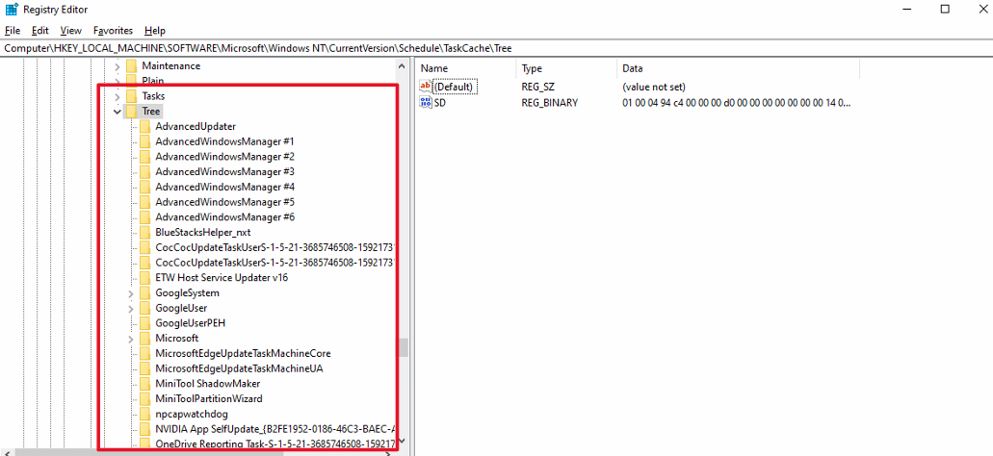Open the View menu
Screen dimensions: 993x456
pyautogui.click(x=71, y=31)
